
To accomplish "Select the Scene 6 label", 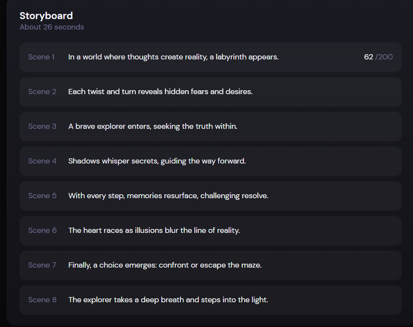I will [x=42, y=230].
